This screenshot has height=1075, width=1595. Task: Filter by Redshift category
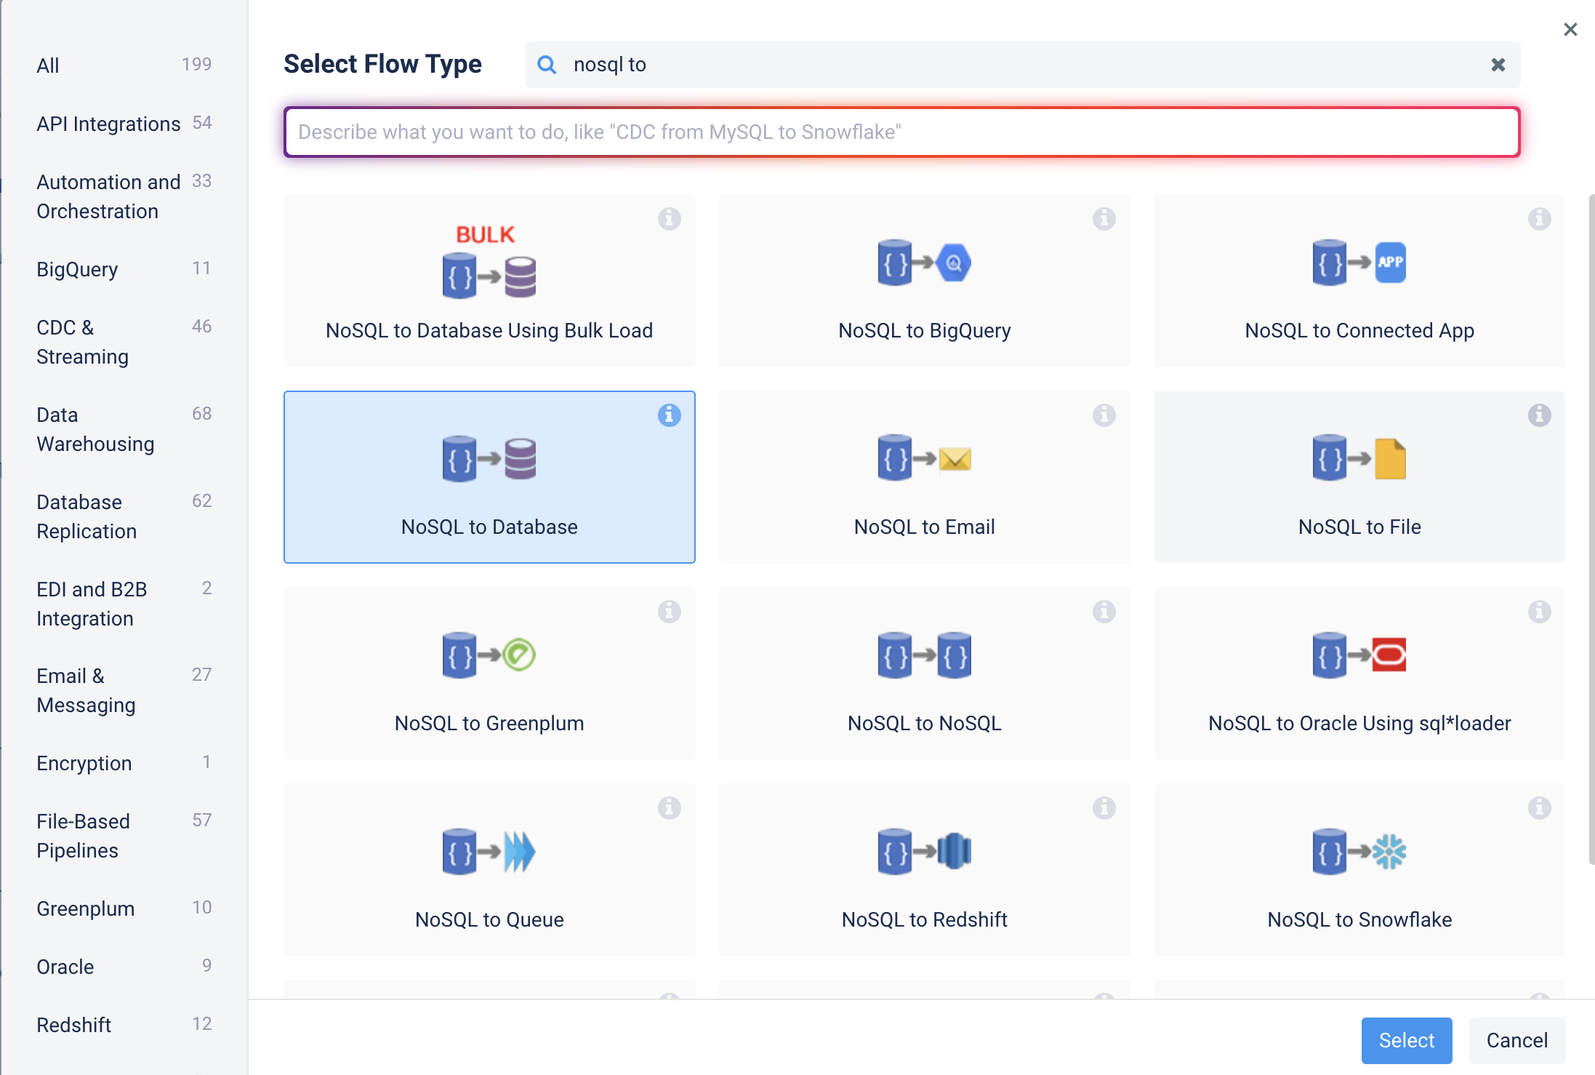(x=124, y=1025)
